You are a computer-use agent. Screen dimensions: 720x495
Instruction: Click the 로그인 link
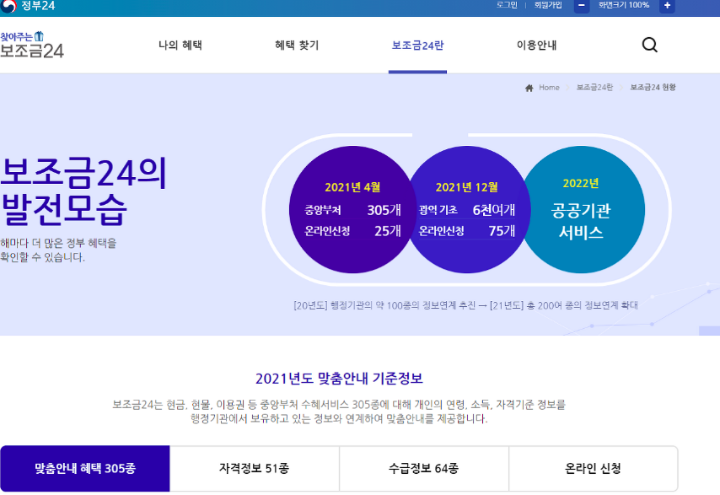[x=507, y=5]
